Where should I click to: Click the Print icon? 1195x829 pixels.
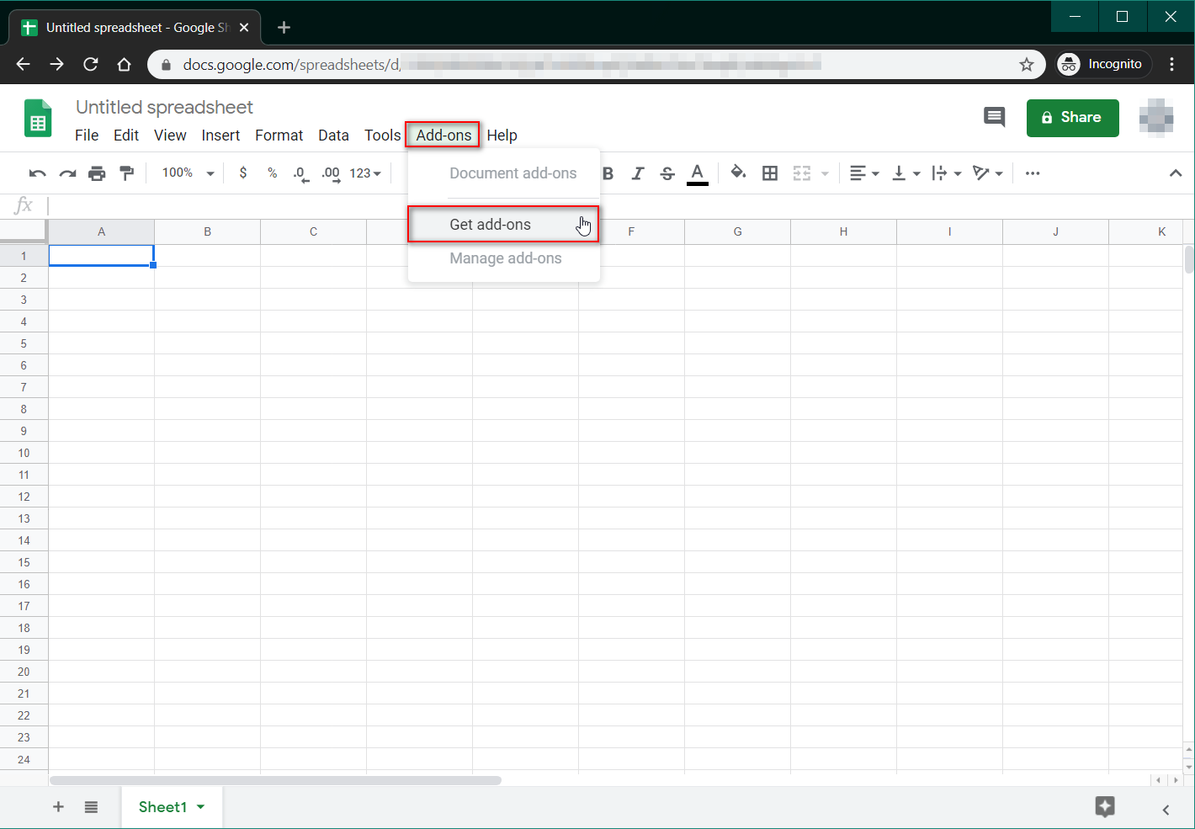[97, 173]
